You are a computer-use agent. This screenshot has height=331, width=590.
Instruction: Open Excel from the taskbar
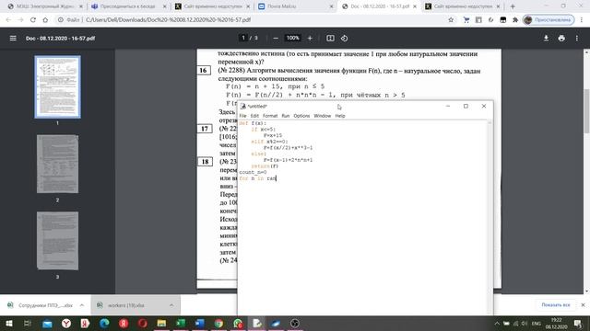(181, 323)
